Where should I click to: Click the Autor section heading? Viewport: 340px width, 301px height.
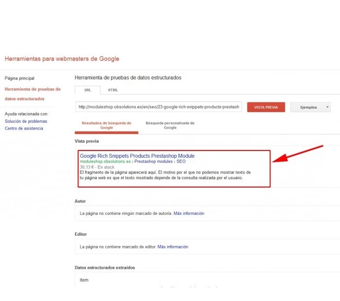pos(80,201)
